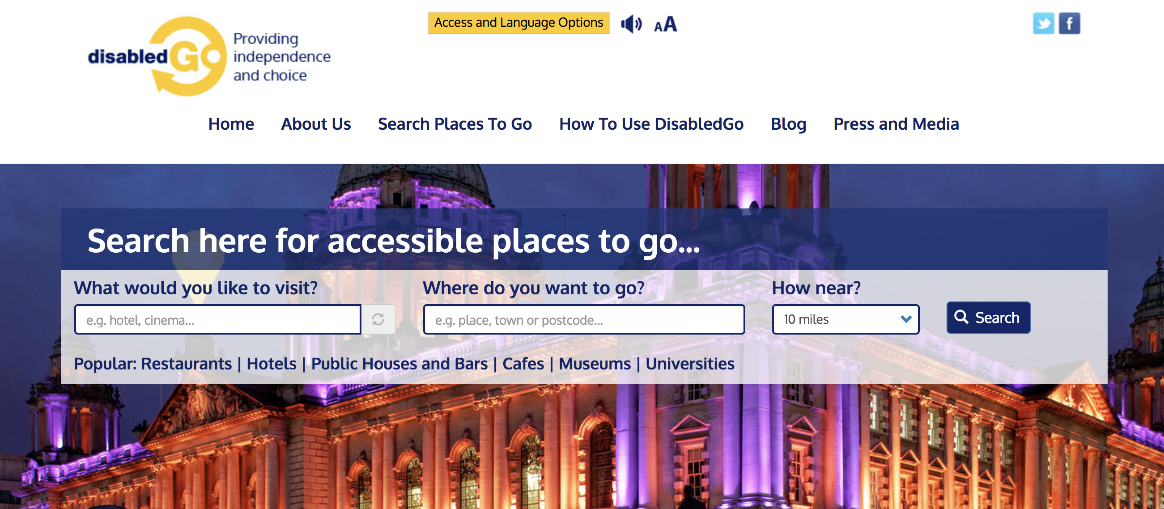Go to the Home menu item
This screenshot has width=1164, height=509.
231,124
